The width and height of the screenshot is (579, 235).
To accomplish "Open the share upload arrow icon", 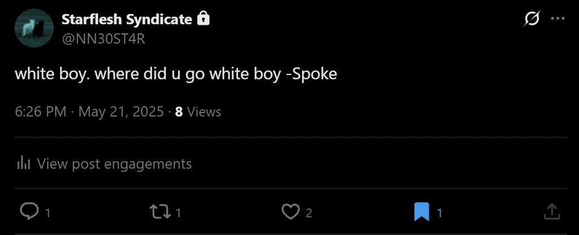I will (551, 211).
